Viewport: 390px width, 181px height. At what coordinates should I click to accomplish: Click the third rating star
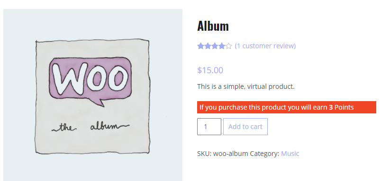click(215, 46)
